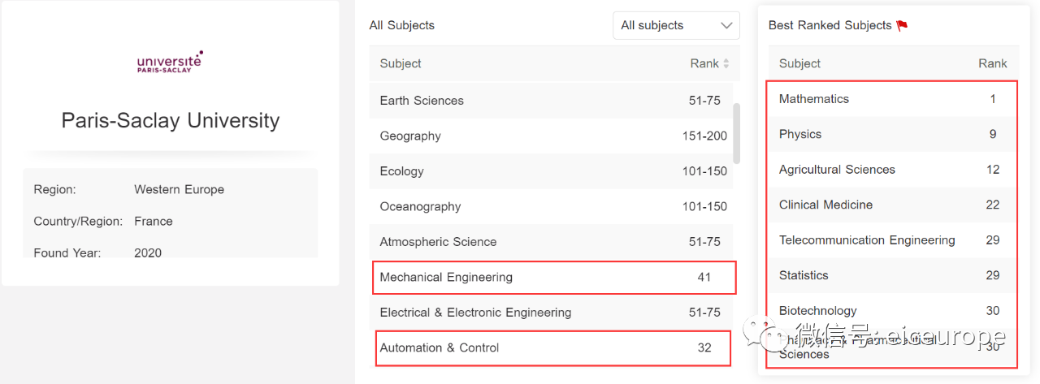The width and height of the screenshot is (1040, 384).
Task: Select the Mechanical Engineering row
Action: pos(554,277)
